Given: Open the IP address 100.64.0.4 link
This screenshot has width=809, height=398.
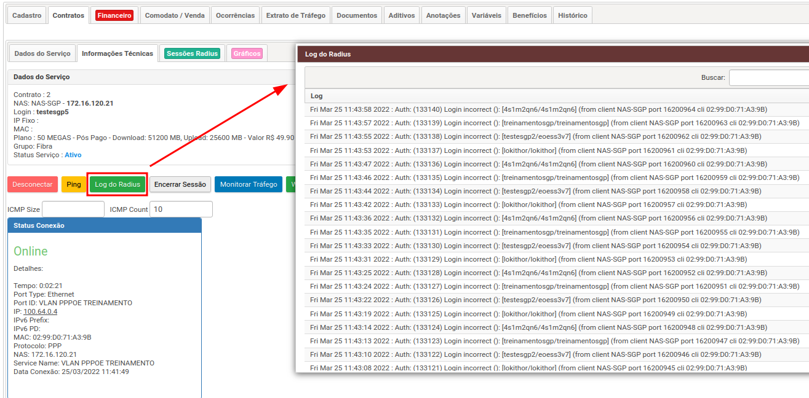Looking at the screenshot, I should pos(40,311).
